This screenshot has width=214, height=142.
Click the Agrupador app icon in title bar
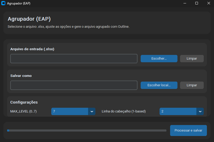[3, 3]
